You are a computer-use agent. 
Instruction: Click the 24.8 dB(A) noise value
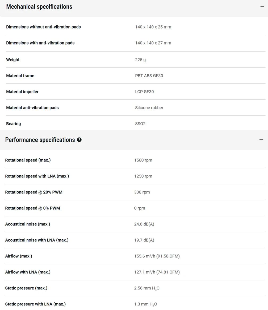(x=144, y=224)
